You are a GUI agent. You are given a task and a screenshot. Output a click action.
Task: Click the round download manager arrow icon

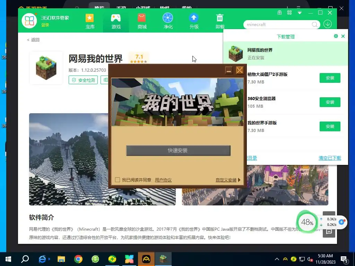(328, 24)
